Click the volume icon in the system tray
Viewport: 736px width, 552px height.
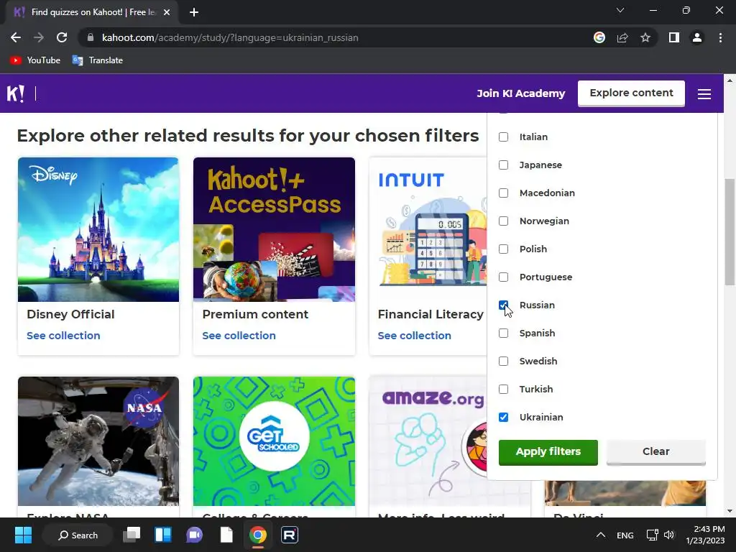coord(669,535)
